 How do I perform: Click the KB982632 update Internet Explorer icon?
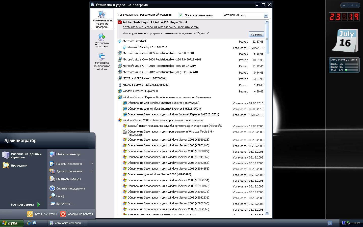[125, 103]
